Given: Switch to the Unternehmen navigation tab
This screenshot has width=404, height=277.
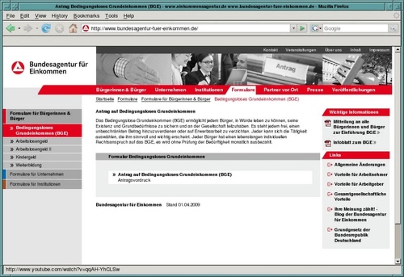Looking at the screenshot, I should click(170, 90).
